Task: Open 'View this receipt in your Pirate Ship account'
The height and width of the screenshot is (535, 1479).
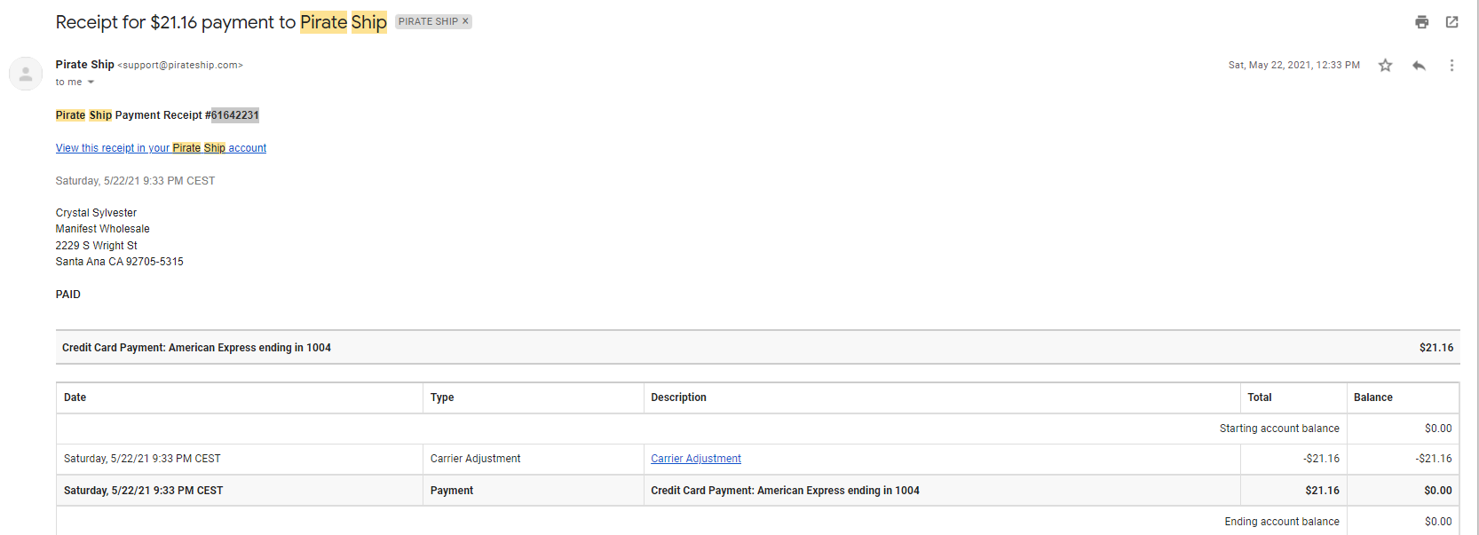Action: 161,148
